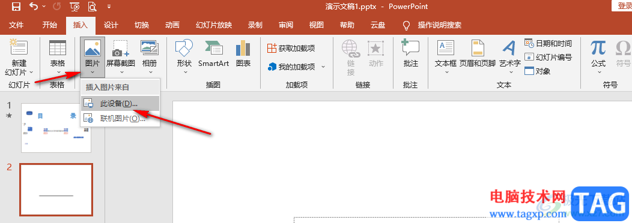Go to the 动画 tab

click(x=172, y=25)
